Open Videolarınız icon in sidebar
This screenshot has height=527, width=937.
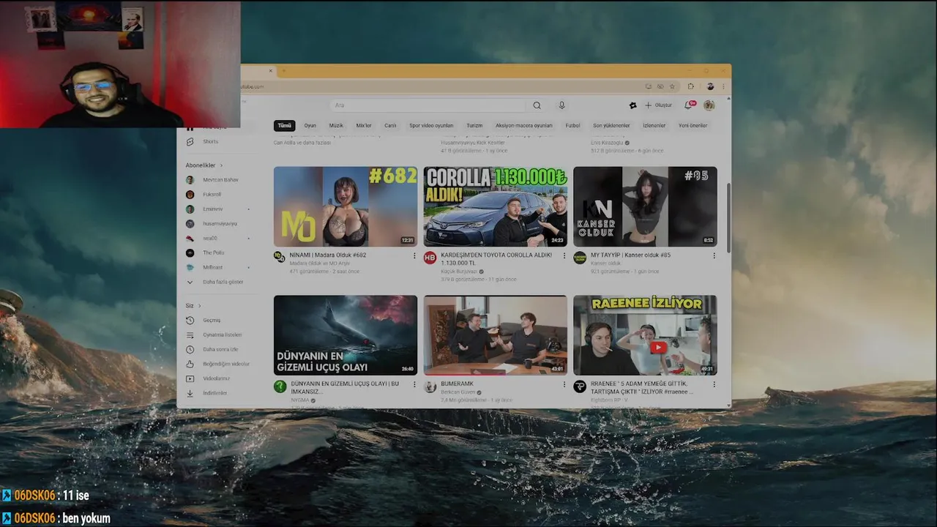[190, 378]
